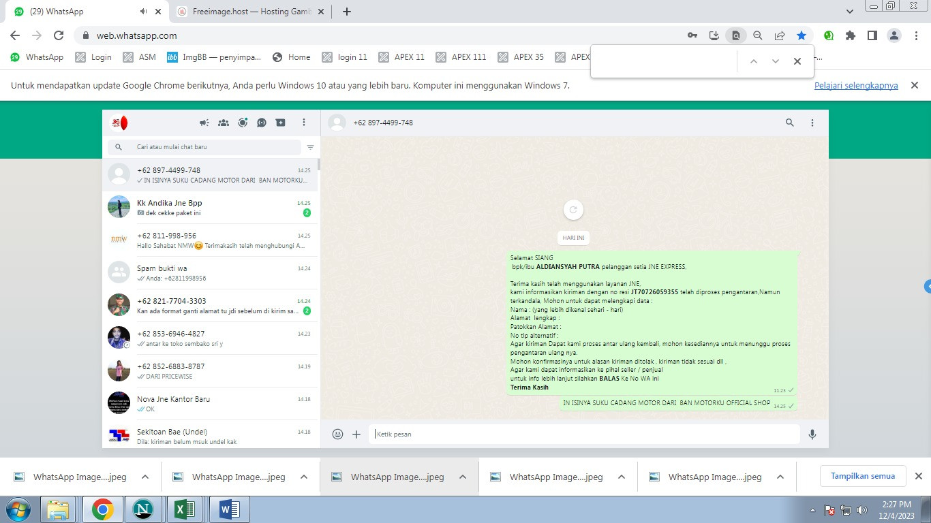Open the ImgBB bookmark
931x523 pixels.
point(214,57)
